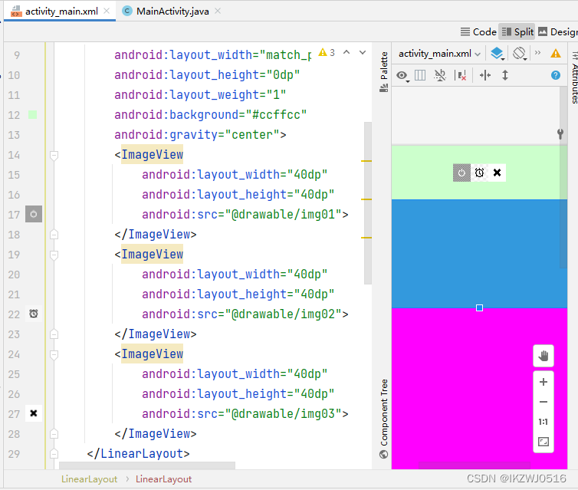Open the design surface layers menu
This screenshot has width=578, height=490.
(x=498, y=54)
